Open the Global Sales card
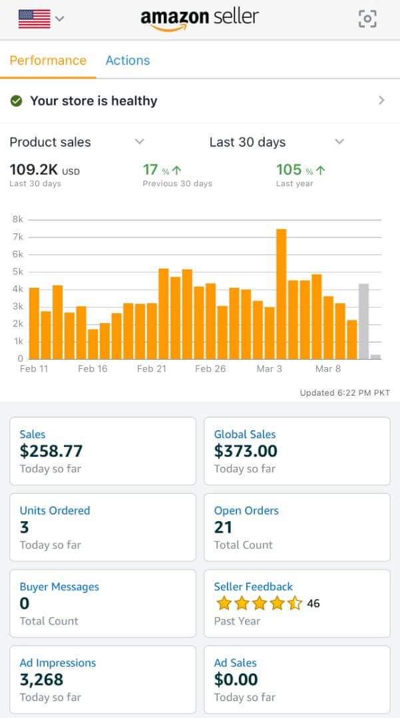 [297, 451]
